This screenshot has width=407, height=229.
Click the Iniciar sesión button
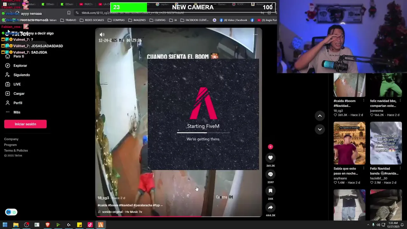[x=25, y=124]
